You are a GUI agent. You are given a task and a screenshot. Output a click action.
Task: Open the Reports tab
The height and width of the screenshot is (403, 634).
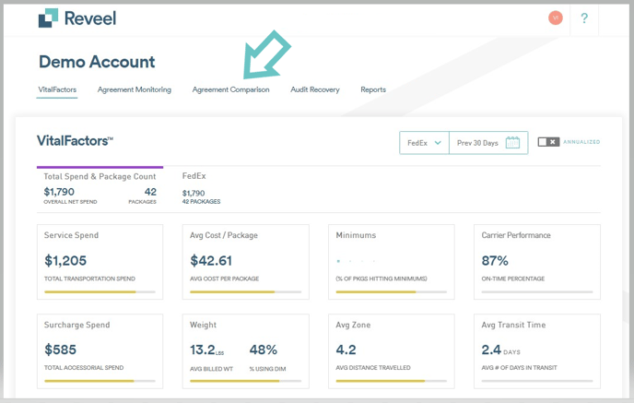coord(373,89)
